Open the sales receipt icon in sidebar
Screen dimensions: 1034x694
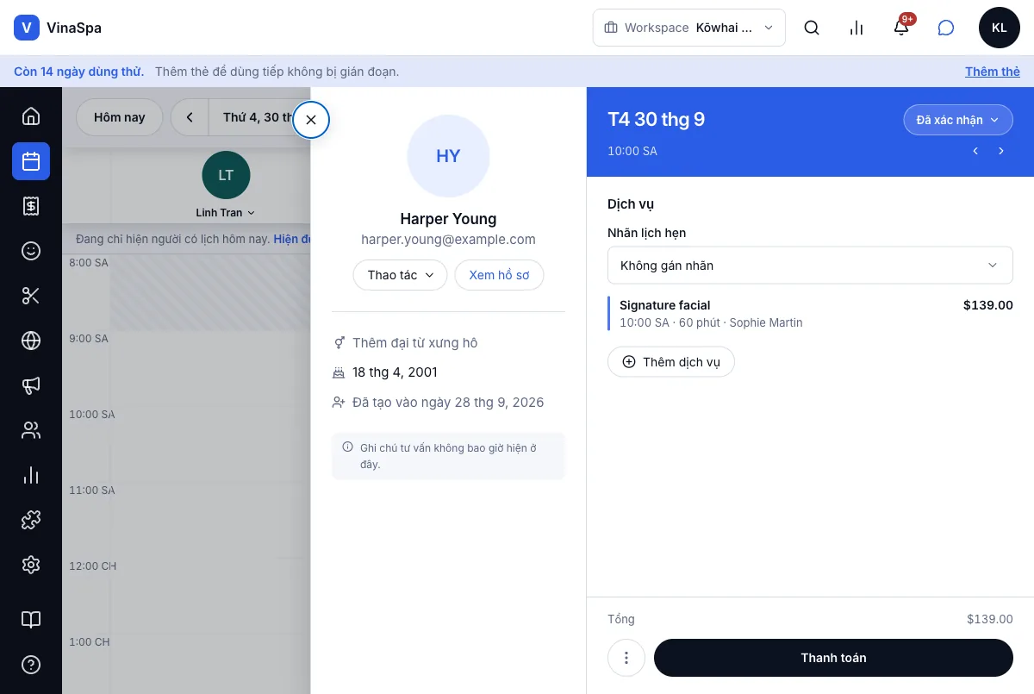pyautogui.click(x=31, y=206)
